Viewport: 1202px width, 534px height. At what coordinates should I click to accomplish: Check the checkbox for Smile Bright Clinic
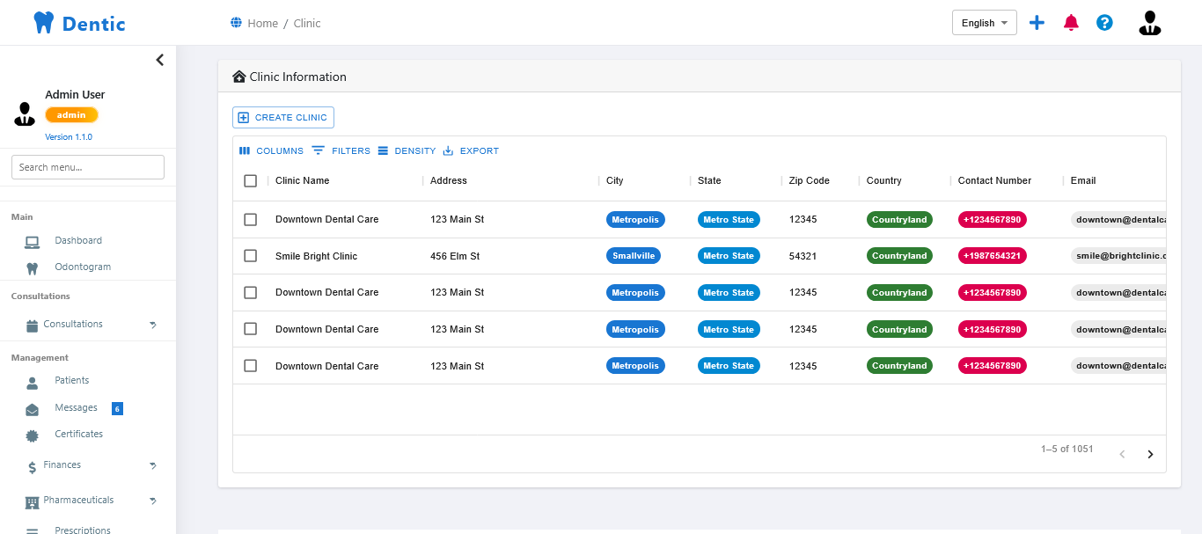pyautogui.click(x=250, y=255)
